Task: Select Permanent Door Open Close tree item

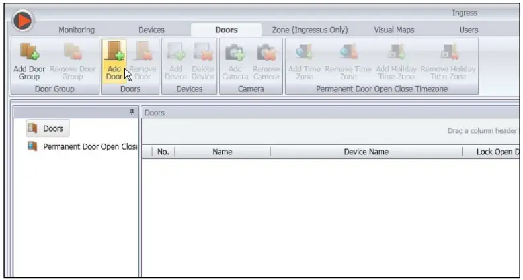Action: (x=83, y=147)
